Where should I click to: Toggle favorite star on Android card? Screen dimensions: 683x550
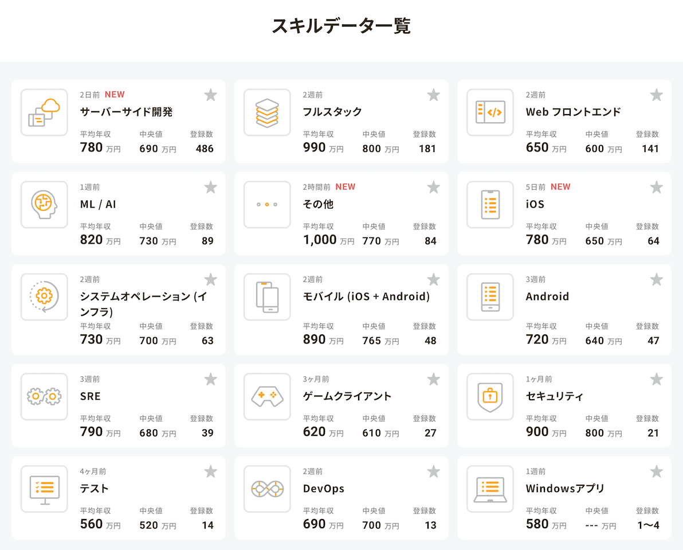[x=657, y=280]
